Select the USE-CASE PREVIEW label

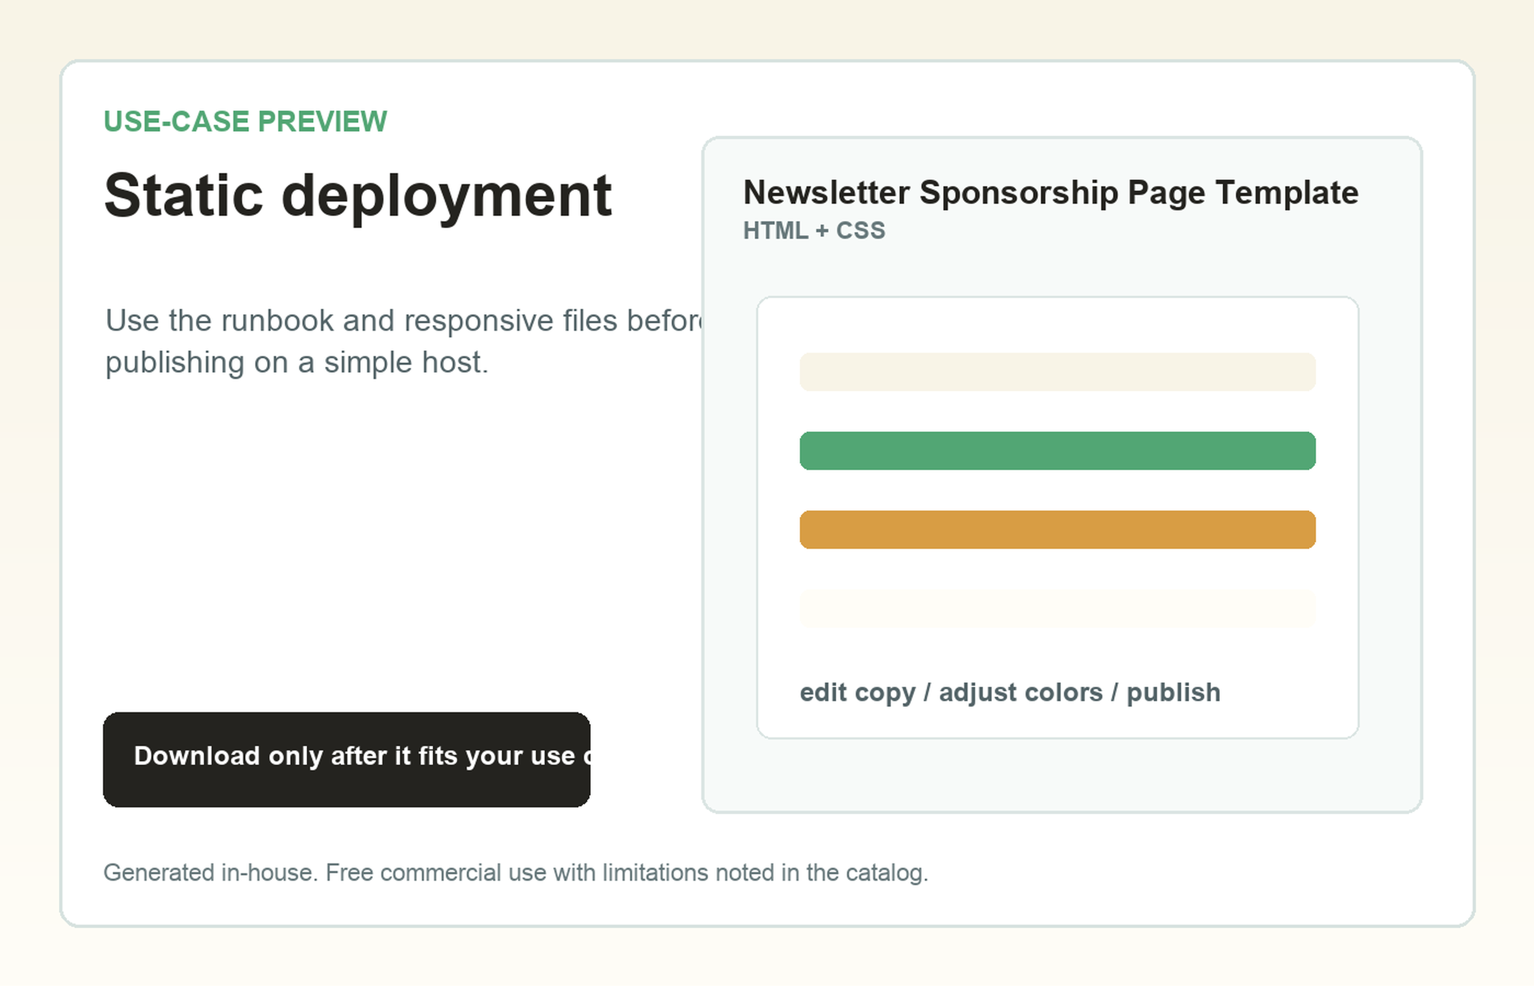[245, 122]
